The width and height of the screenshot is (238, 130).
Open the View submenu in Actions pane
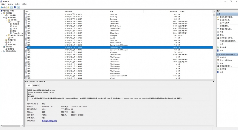click(x=221, y=44)
